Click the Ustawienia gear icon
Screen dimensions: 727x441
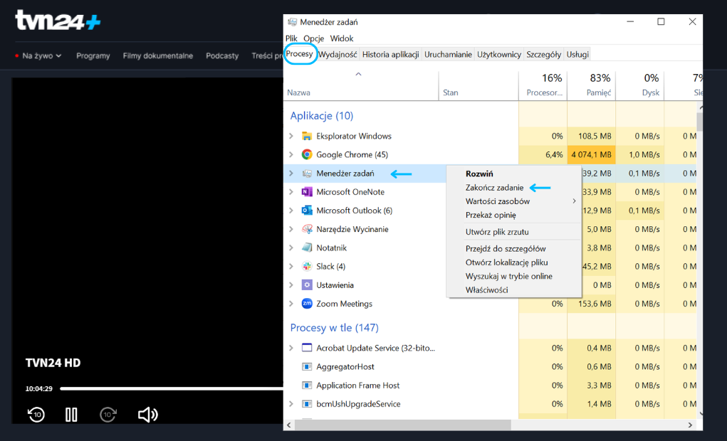click(x=307, y=285)
